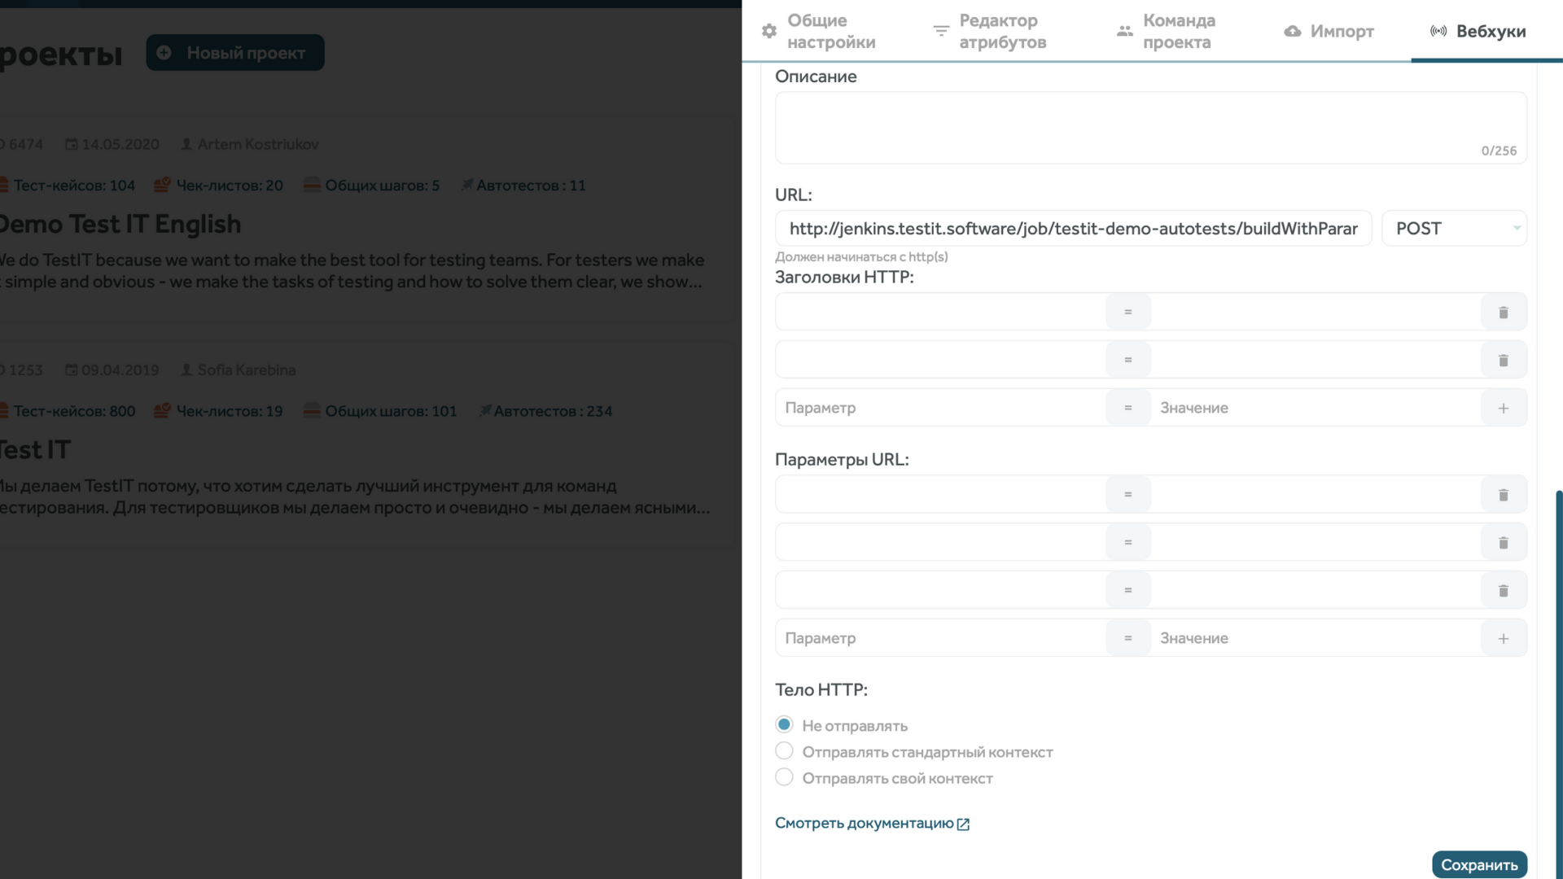Screen dimensions: 1563x879
Task: Click first HTTP header value field
Action: (x=1315, y=312)
